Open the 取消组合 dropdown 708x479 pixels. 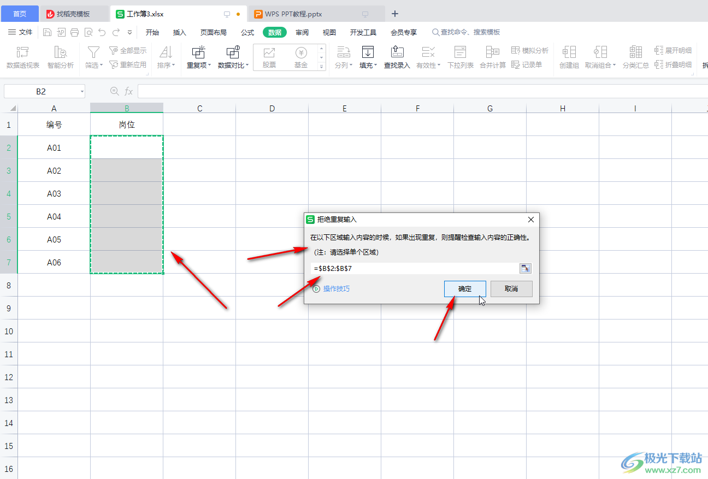[600, 58]
